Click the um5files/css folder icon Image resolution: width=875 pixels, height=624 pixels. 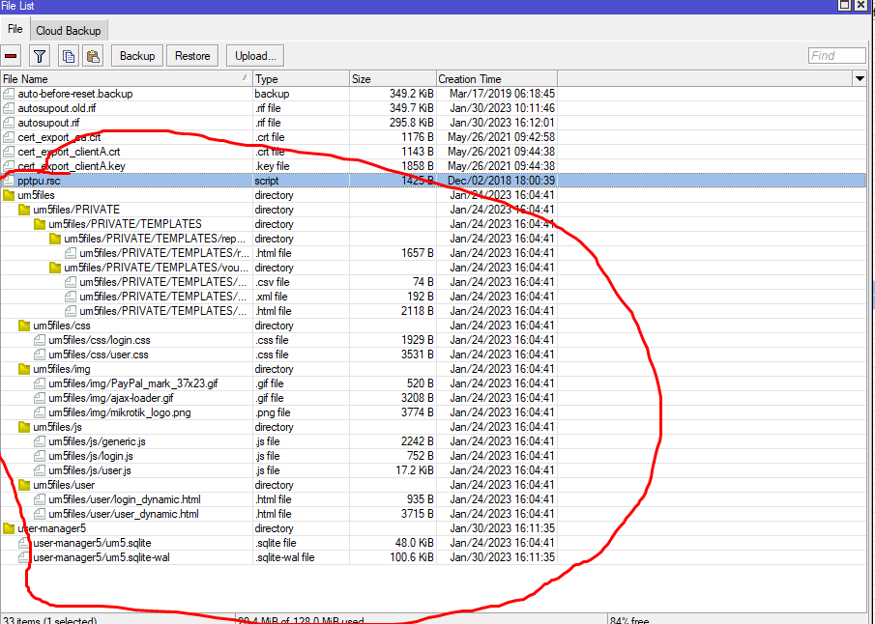coord(24,326)
